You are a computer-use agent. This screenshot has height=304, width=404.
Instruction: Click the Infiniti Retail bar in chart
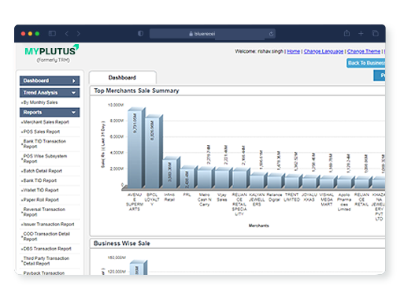tap(171, 172)
